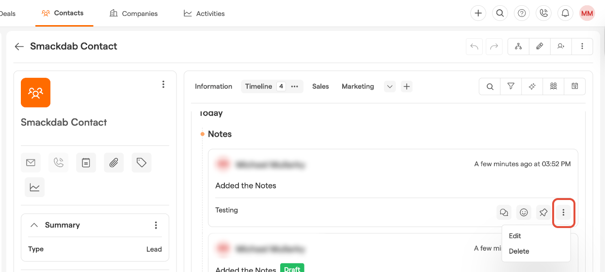Screen dimensions: 605x272
Task: Open comments on the Testing note
Action: [504, 212]
